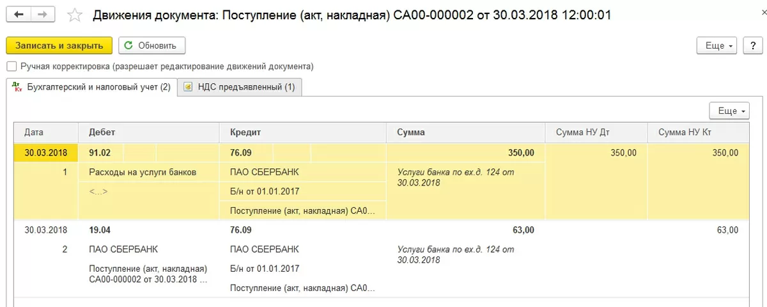Click the НДС предъявленный tab icon
This screenshot has width=767, height=307.
point(188,88)
